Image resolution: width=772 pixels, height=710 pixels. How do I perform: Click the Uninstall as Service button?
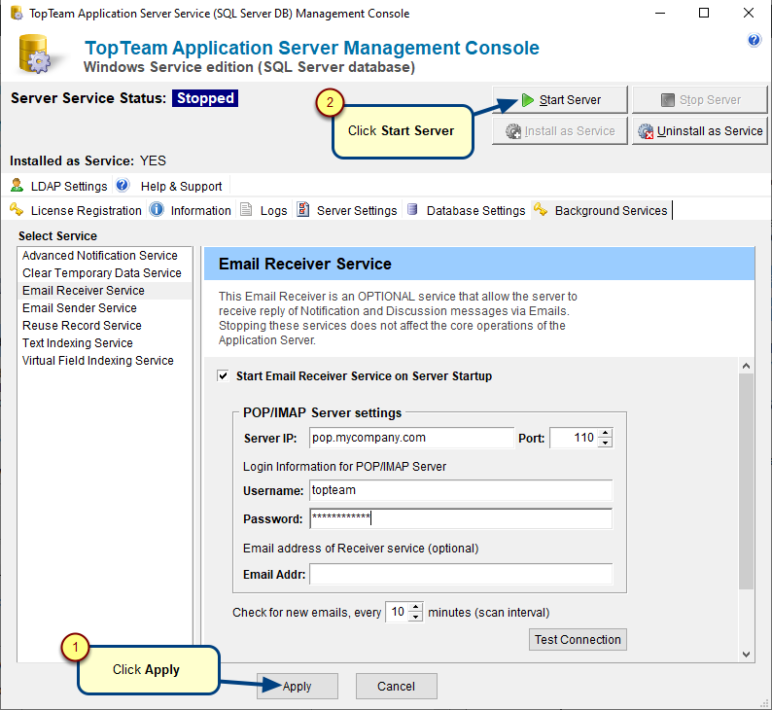click(700, 131)
